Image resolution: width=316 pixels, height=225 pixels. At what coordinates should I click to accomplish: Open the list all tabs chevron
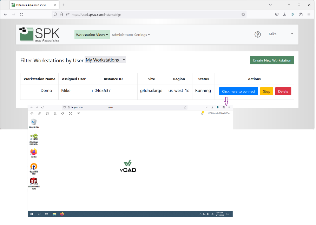click(x=270, y=5)
